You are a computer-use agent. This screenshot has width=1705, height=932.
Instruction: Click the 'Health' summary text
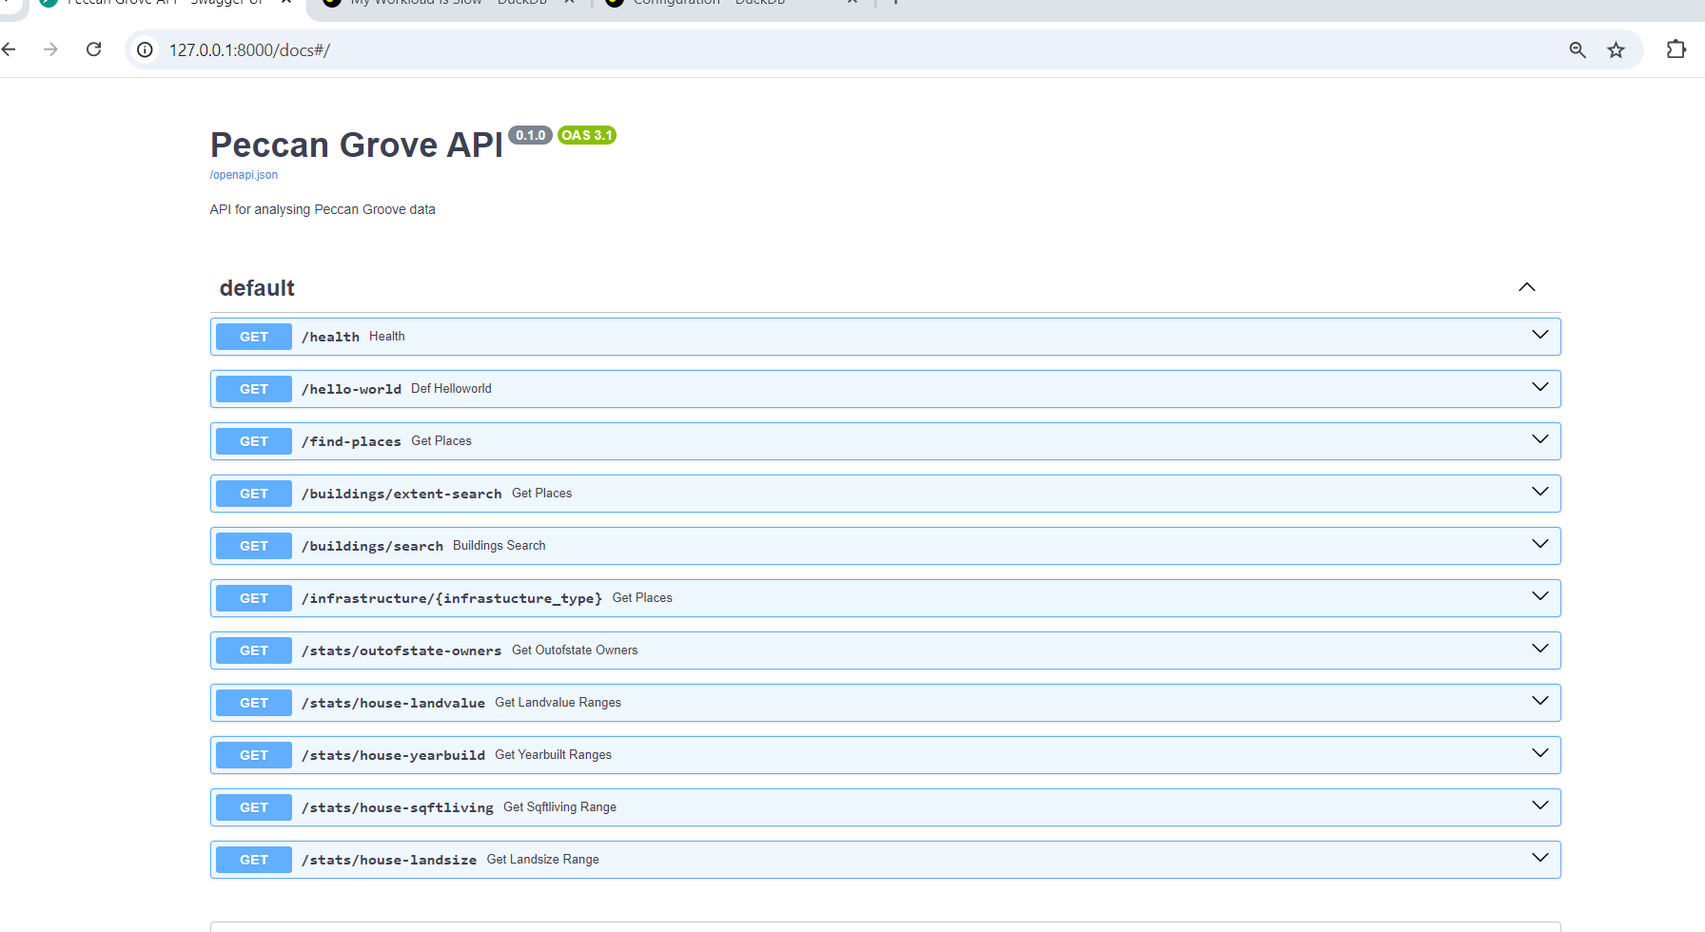coord(387,336)
